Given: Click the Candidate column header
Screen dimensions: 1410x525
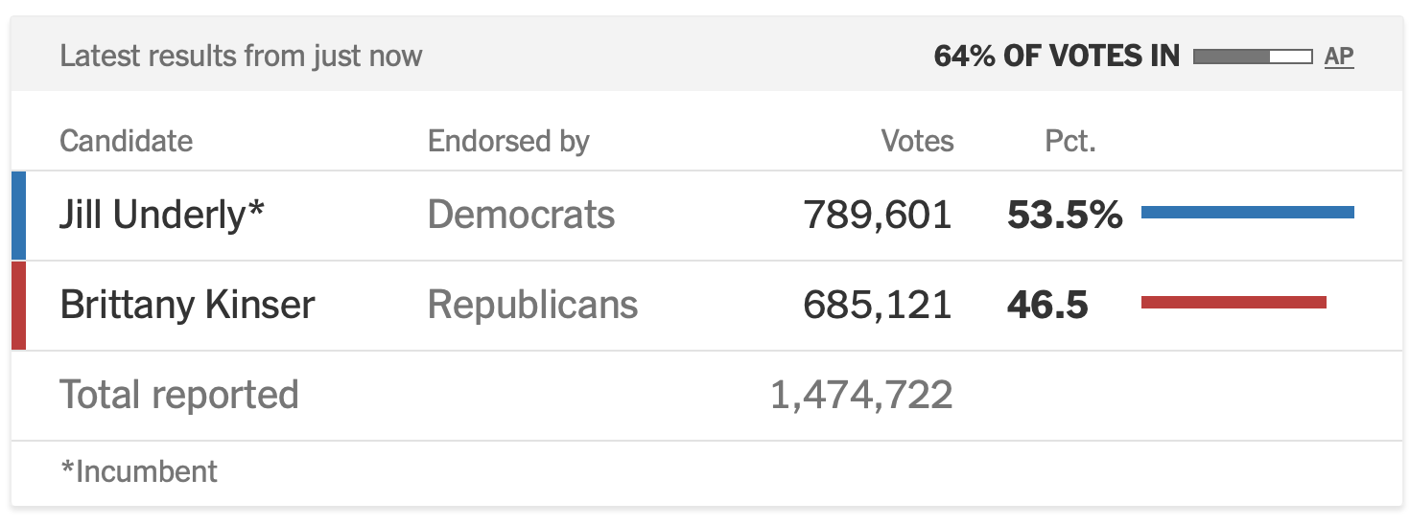Looking at the screenshot, I should click(126, 142).
